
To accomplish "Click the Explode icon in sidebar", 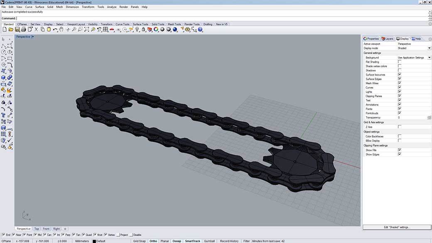I will 10,90.
